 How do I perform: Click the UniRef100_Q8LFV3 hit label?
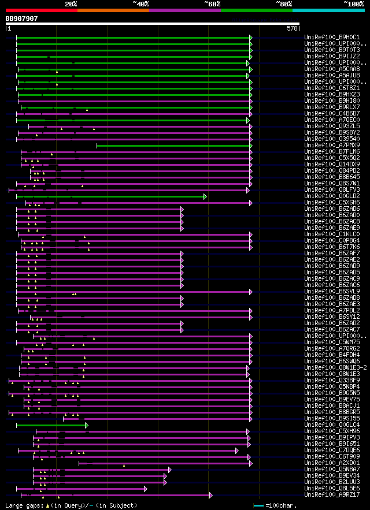coord(332,189)
